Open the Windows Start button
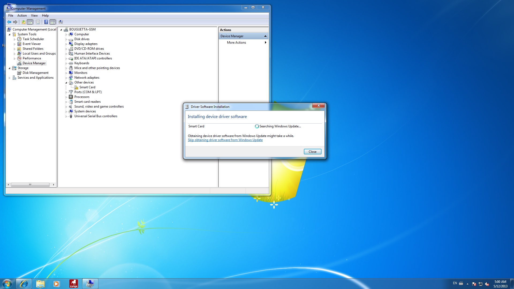Image resolution: width=514 pixels, height=289 pixels. [x=7, y=283]
